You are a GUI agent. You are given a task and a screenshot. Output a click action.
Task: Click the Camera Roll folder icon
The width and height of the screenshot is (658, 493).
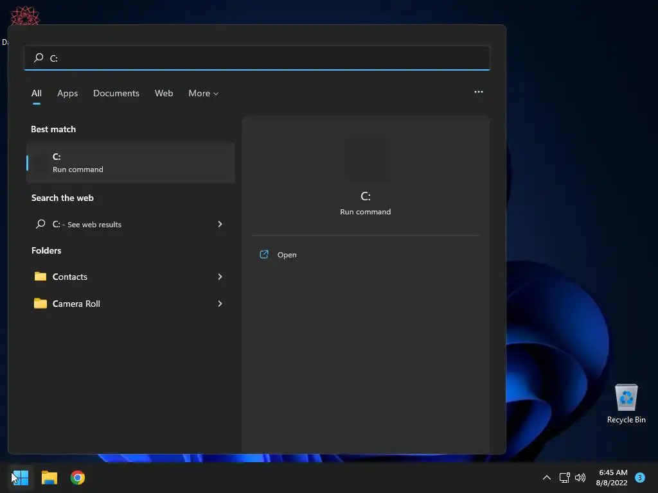pos(40,303)
